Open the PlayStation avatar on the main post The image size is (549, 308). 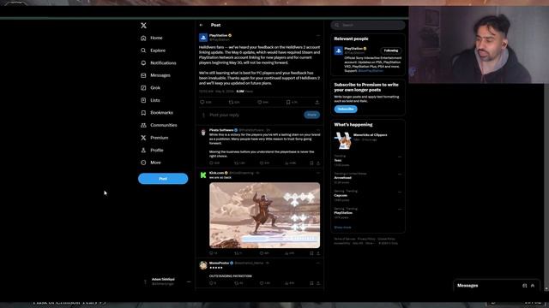pos(203,38)
